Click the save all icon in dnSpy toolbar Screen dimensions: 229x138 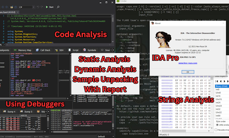click(15, 7)
